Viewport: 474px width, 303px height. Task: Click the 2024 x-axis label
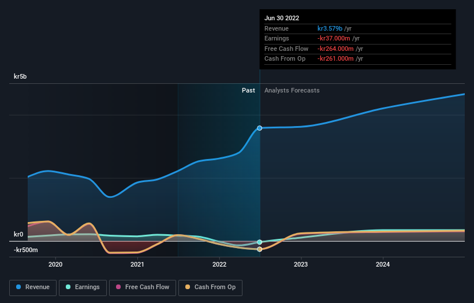click(x=383, y=264)
